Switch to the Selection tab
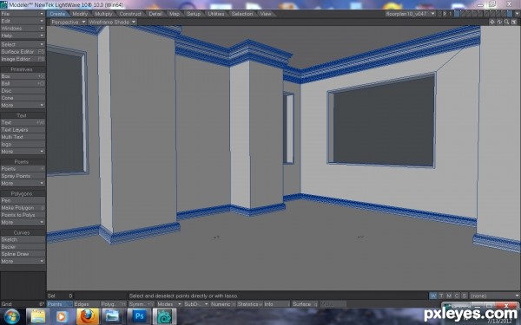Screen dimensions: 521x325 pos(242,14)
